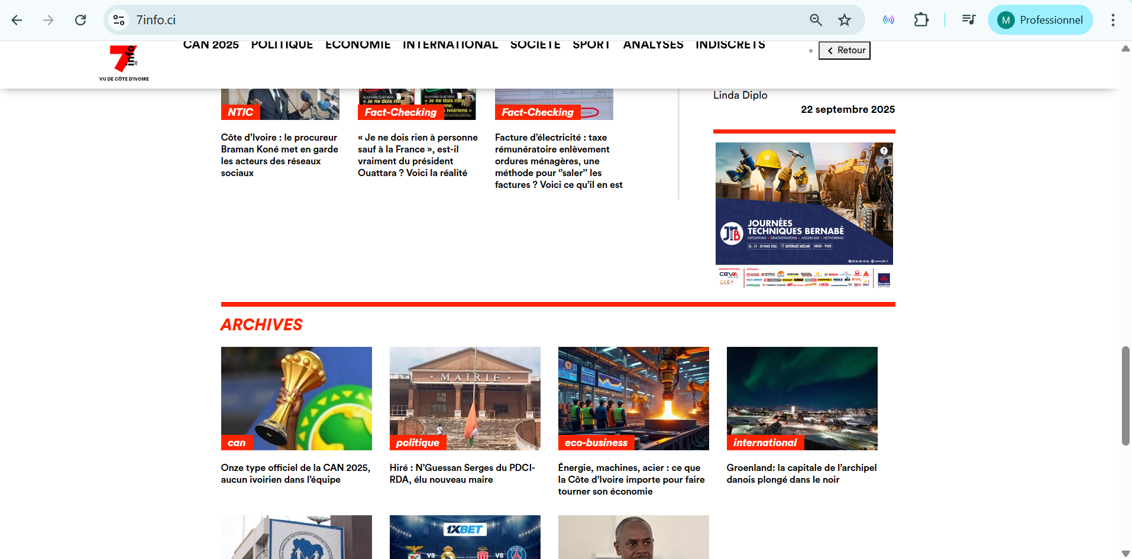Open the media controls icon
1132x559 pixels.
[968, 20]
